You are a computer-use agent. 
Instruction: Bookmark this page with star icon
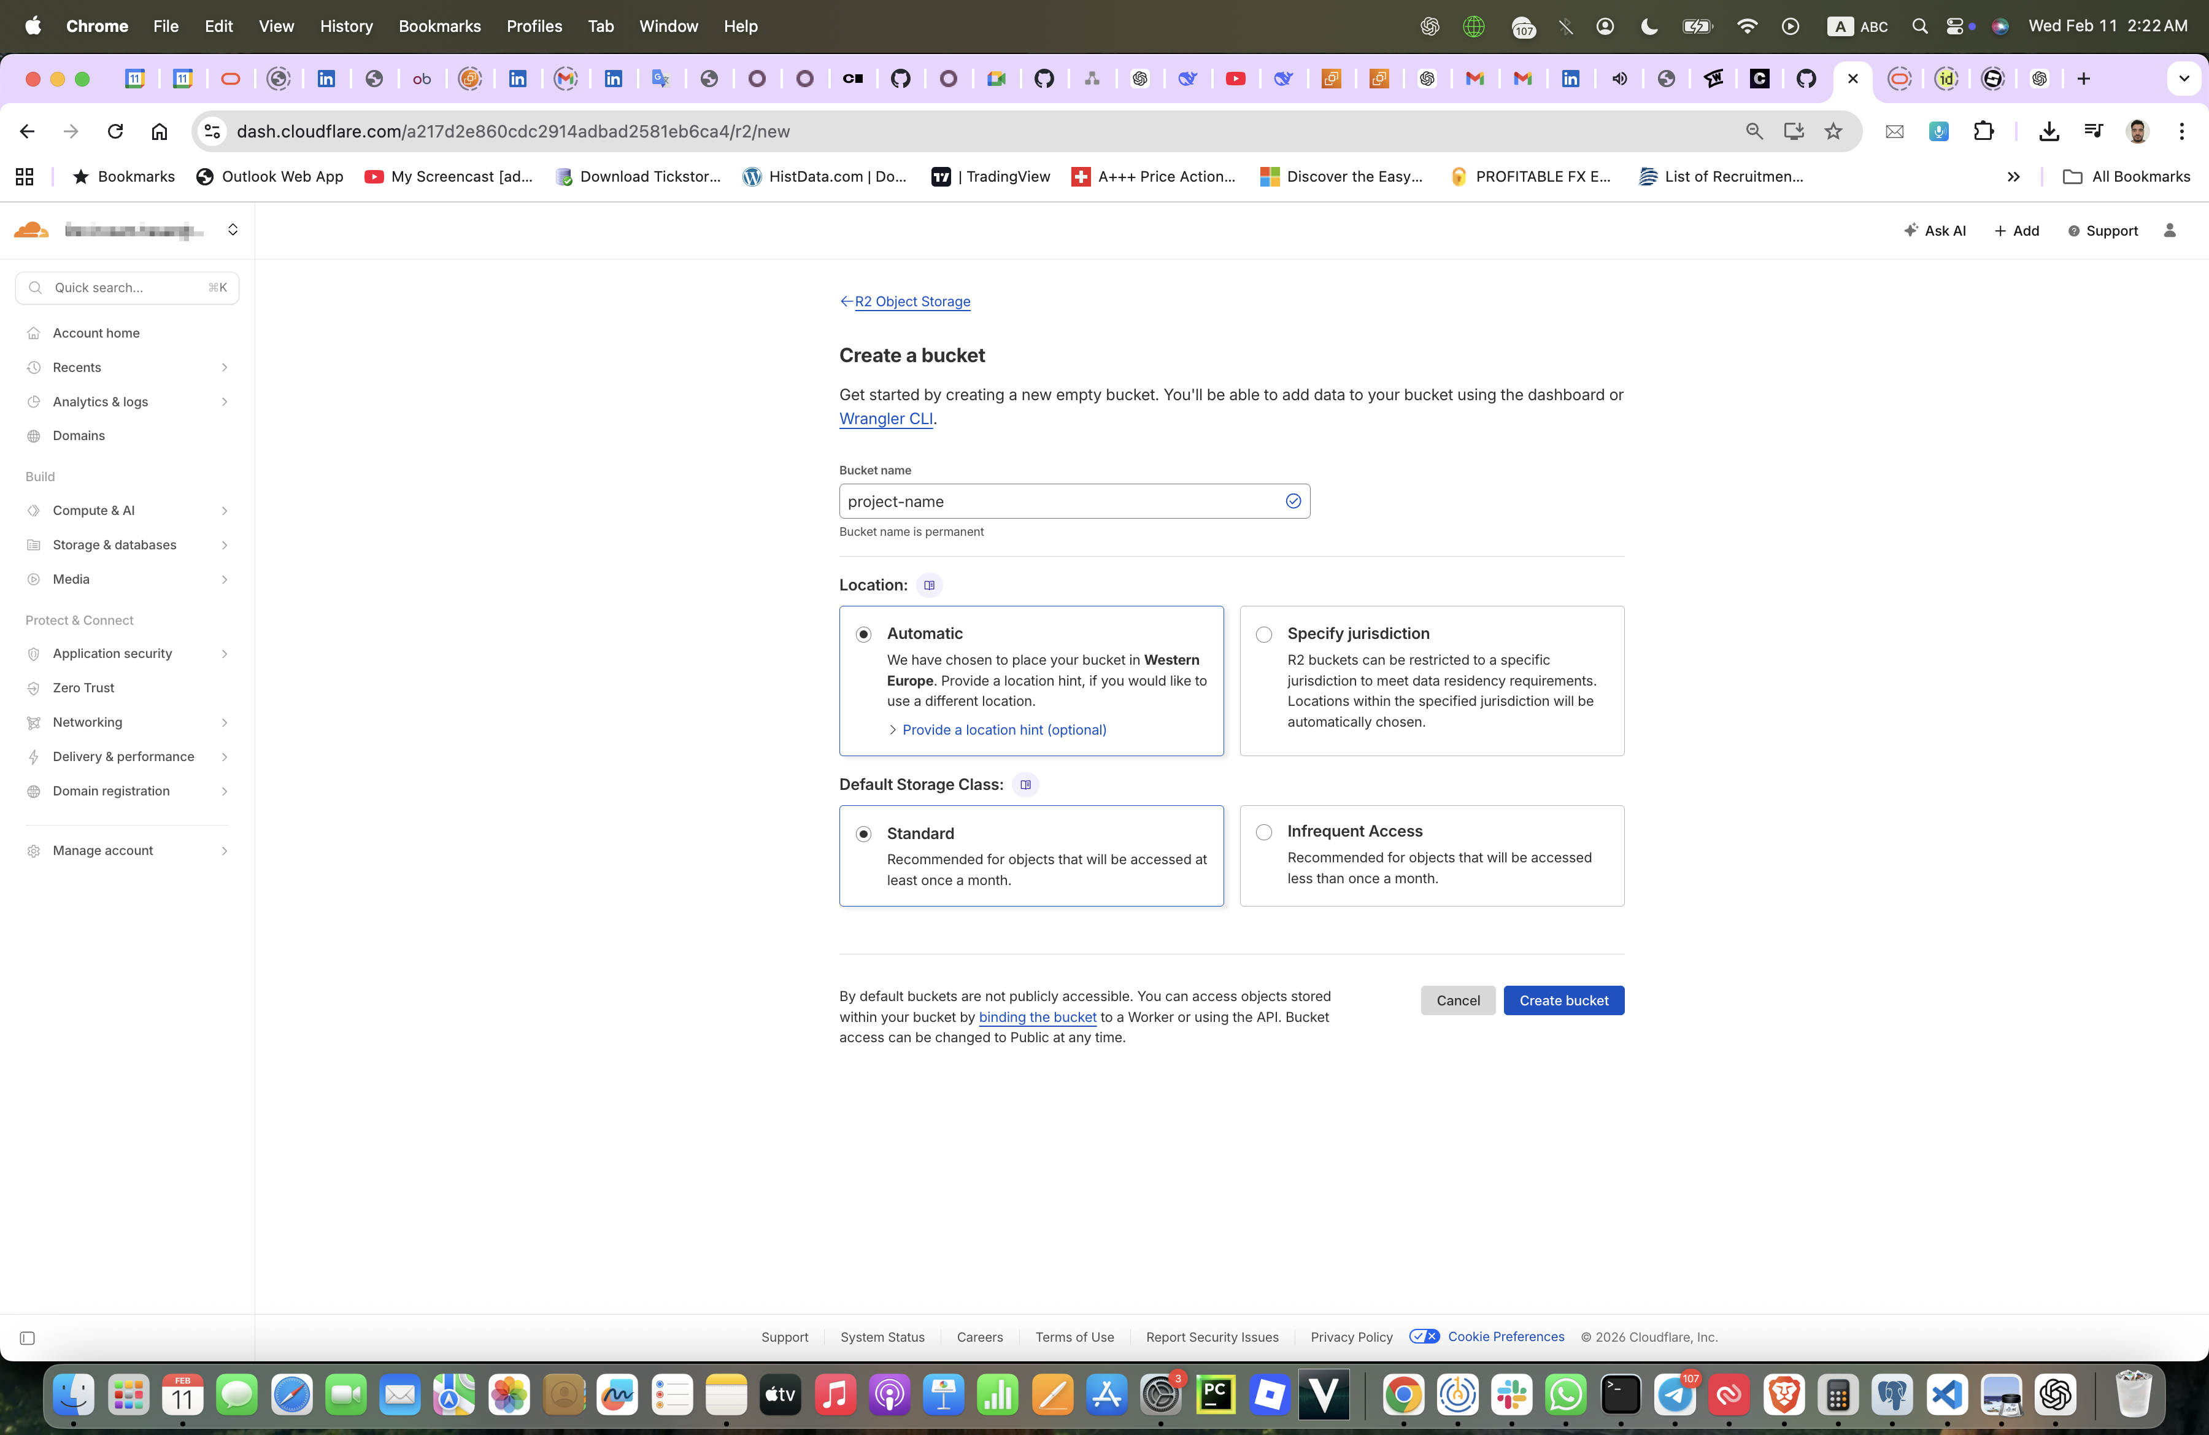tap(1832, 131)
